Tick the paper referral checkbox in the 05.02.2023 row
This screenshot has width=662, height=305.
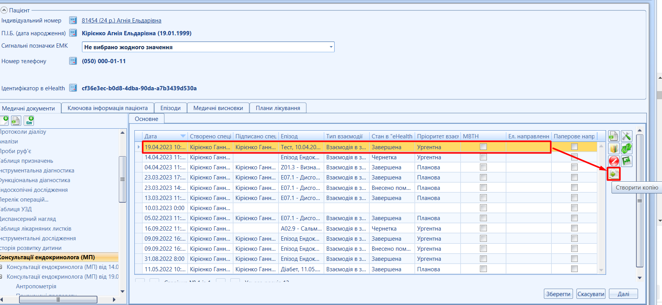click(x=574, y=218)
